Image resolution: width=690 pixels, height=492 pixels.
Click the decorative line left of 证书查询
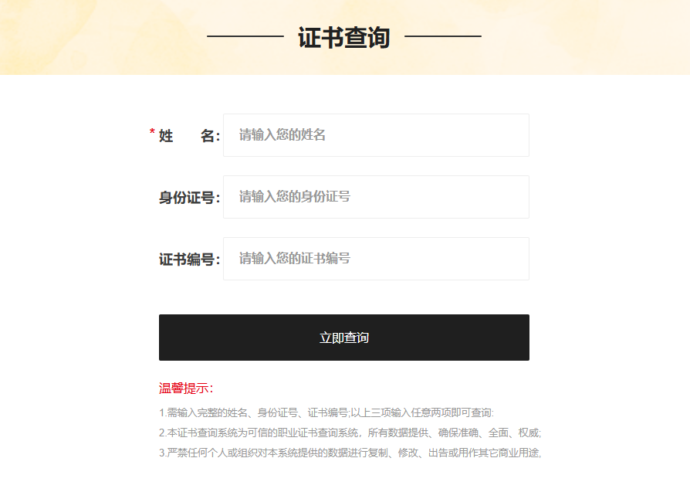[245, 36]
